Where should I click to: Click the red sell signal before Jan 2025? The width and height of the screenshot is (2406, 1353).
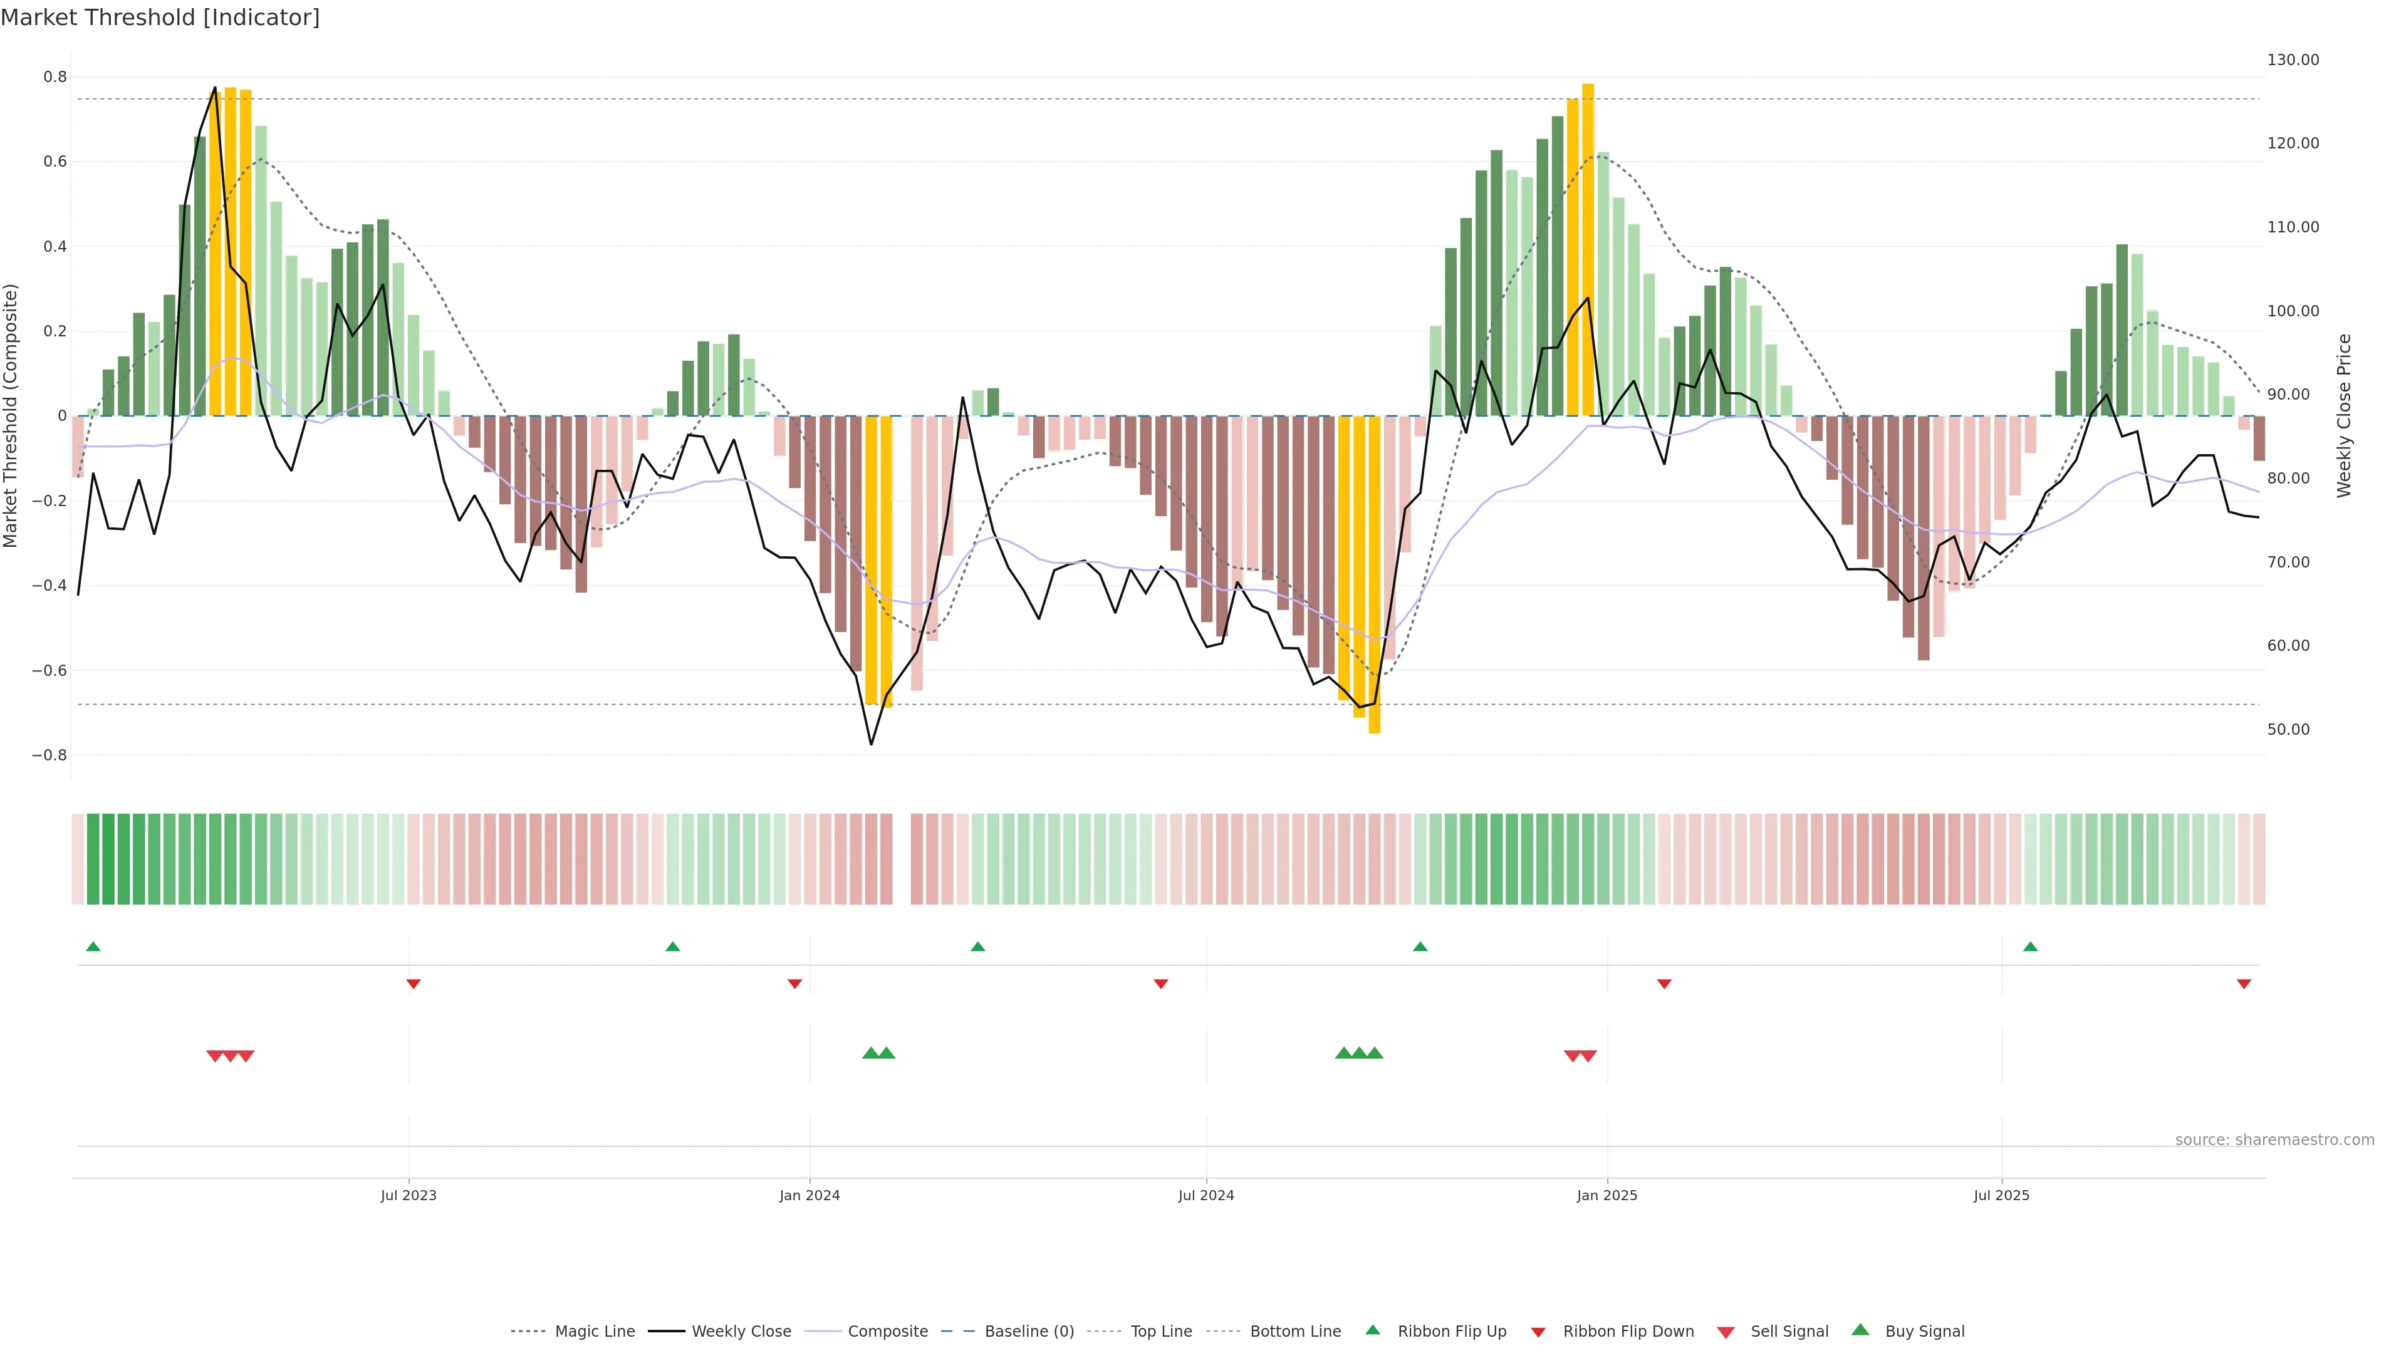(1572, 1056)
